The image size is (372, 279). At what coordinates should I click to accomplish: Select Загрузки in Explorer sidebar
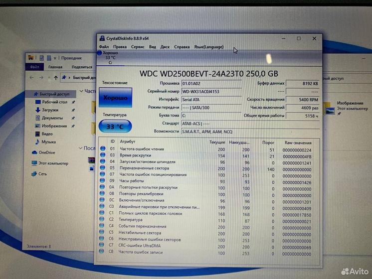tap(50, 110)
